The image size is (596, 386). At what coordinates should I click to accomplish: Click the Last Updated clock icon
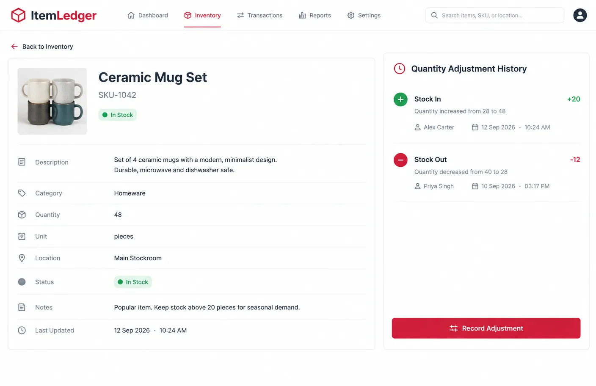[x=22, y=330]
